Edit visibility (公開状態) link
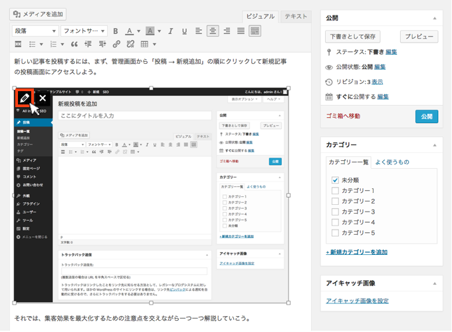 (380, 67)
